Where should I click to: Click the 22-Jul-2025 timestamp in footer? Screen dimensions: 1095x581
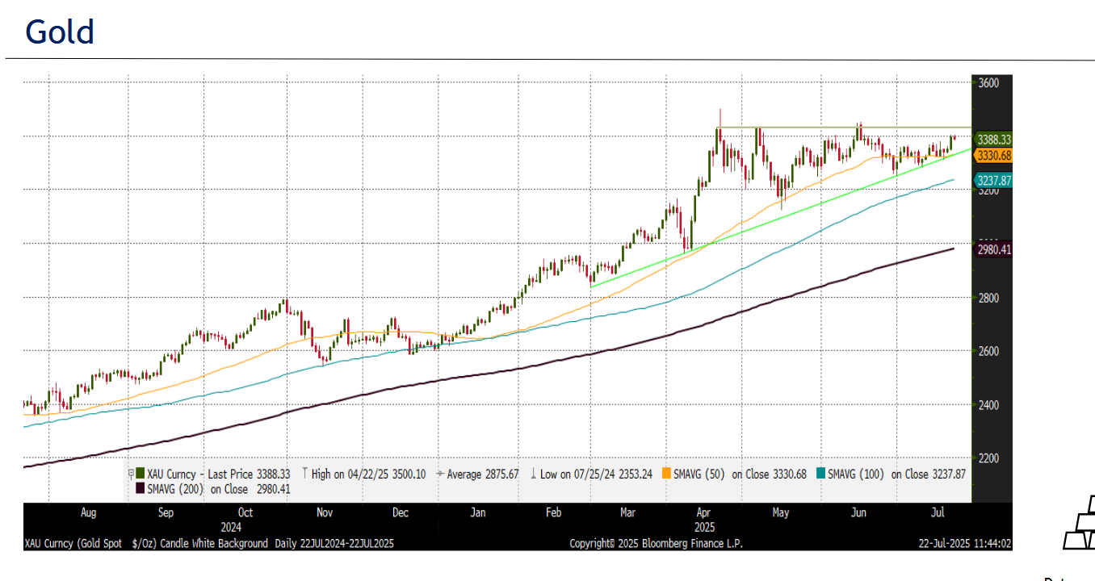click(x=965, y=544)
